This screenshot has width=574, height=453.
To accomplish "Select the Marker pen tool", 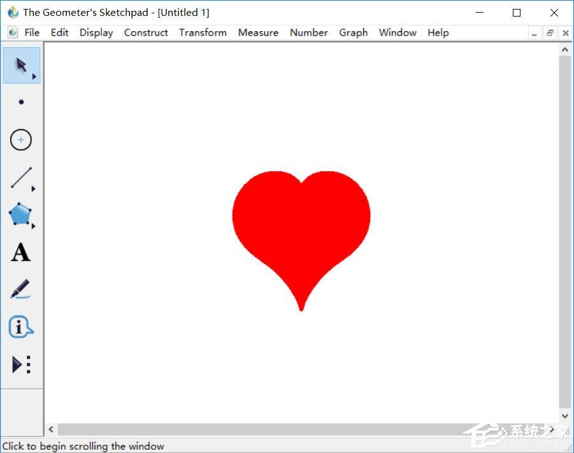I will tap(20, 289).
